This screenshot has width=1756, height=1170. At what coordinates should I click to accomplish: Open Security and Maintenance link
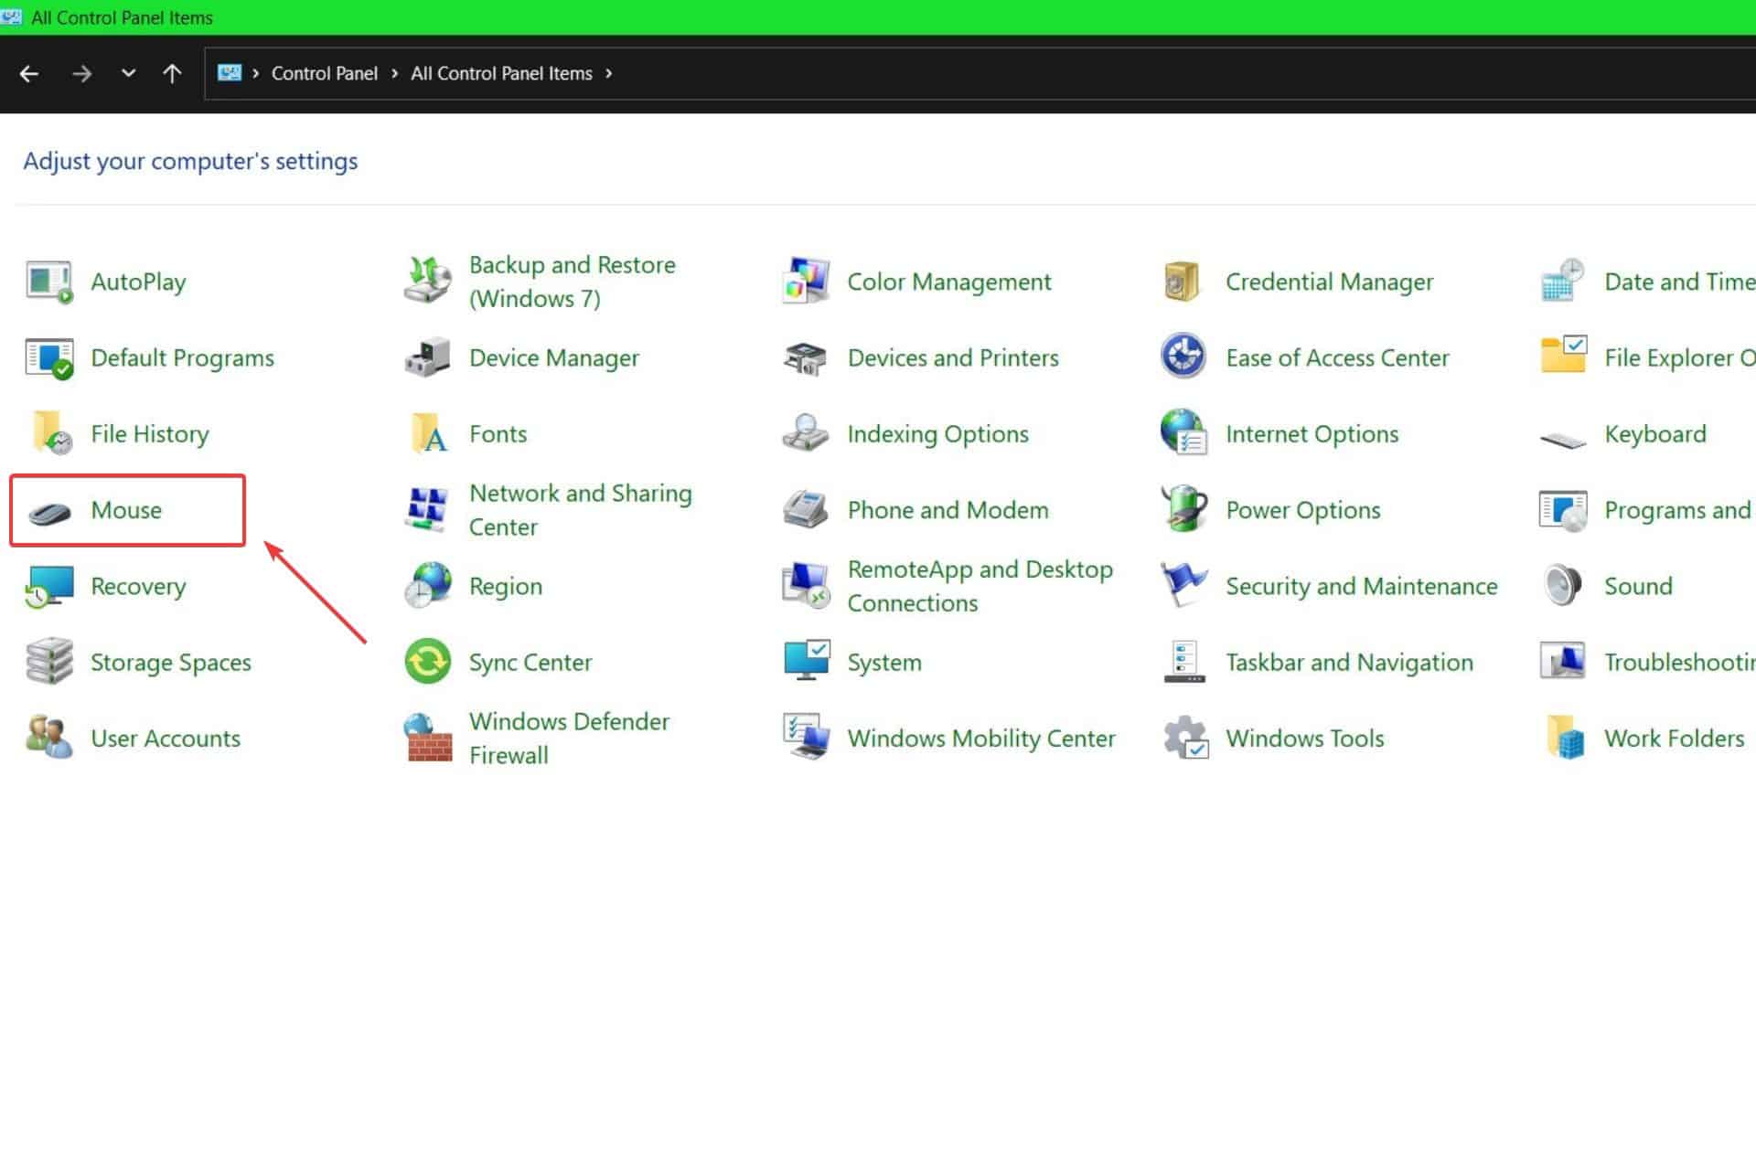pyautogui.click(x=1361, y=586)
